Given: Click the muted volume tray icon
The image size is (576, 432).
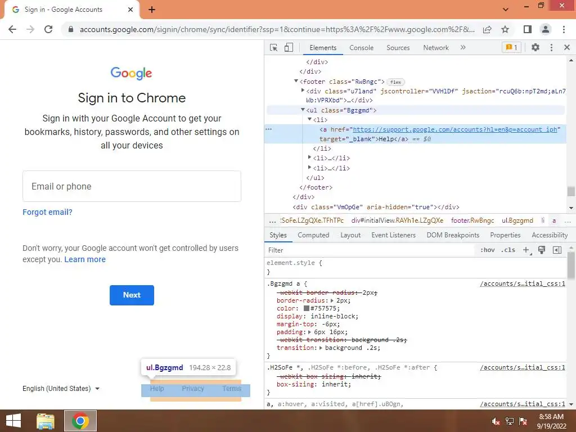Looking at the screenshot, I should click(x=496, y=421).
